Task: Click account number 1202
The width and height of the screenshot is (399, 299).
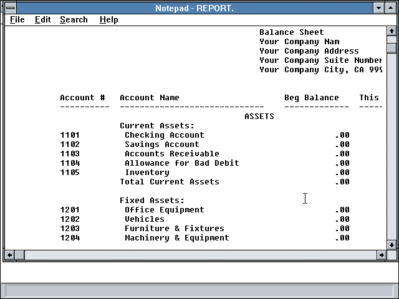Action: 70,219
